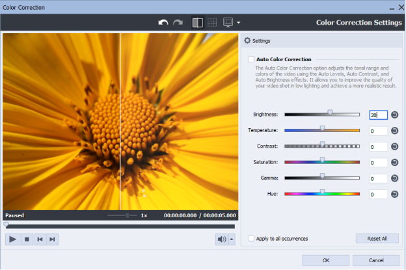The height and width of the screenshot is (270, 406).
Task: Mute audio with speaker icon
Action: (221, 239)
